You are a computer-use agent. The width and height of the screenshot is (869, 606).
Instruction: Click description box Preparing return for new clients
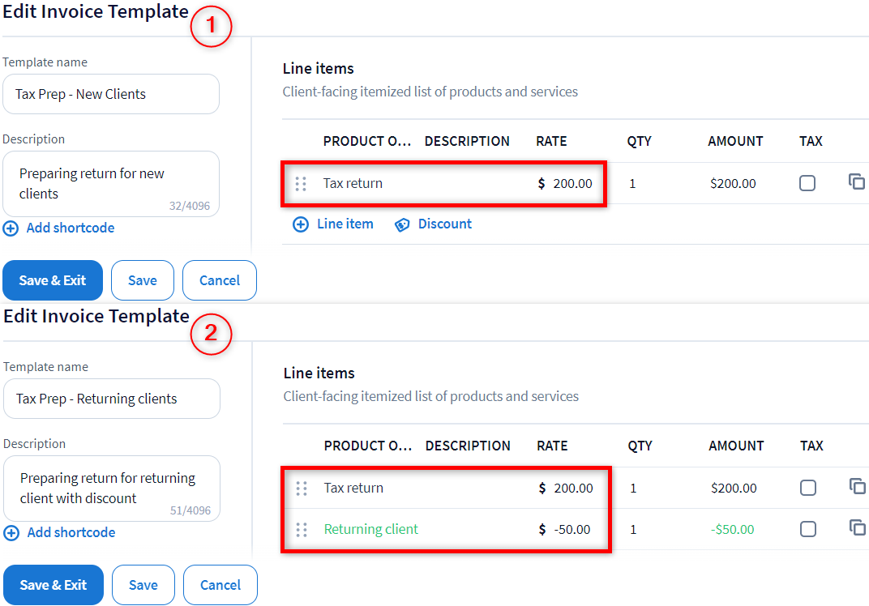click(x=110, y=184)
